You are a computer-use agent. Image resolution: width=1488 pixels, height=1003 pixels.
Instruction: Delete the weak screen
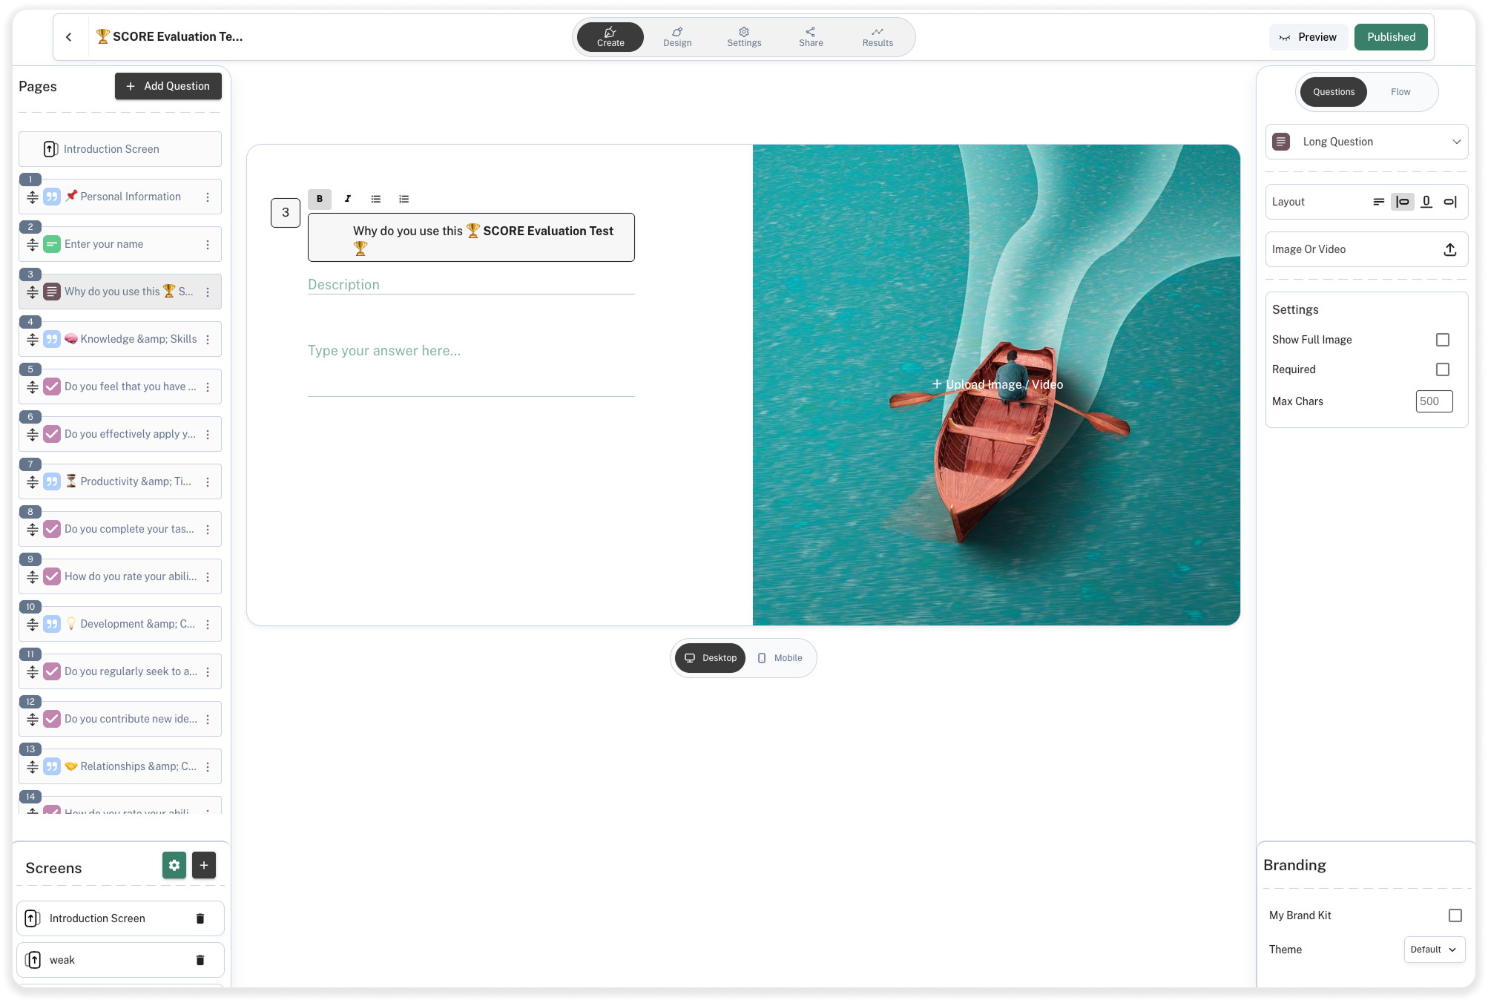click(200, 960)
